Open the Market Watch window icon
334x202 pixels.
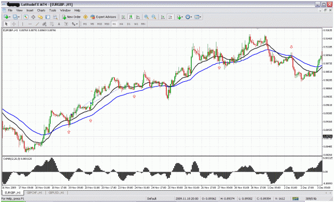coord(26,17)
